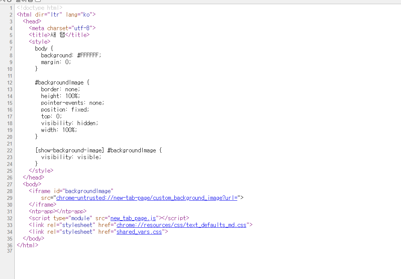This screenshot has height=279, width=401.
Task: Click the [show-background-image] selector line
Action: 98,150
